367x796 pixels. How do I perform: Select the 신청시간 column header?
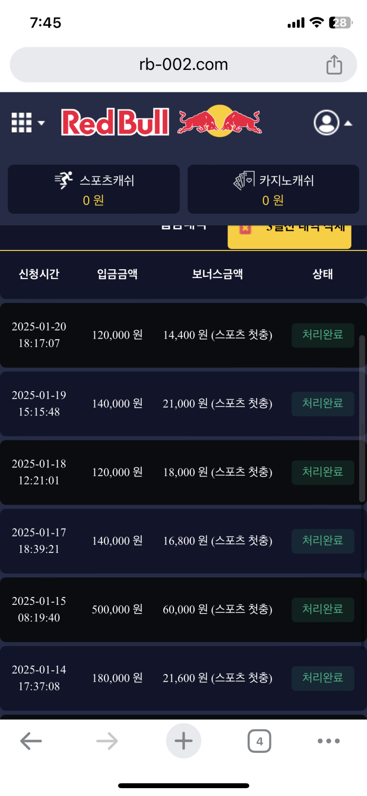point(39,274)
